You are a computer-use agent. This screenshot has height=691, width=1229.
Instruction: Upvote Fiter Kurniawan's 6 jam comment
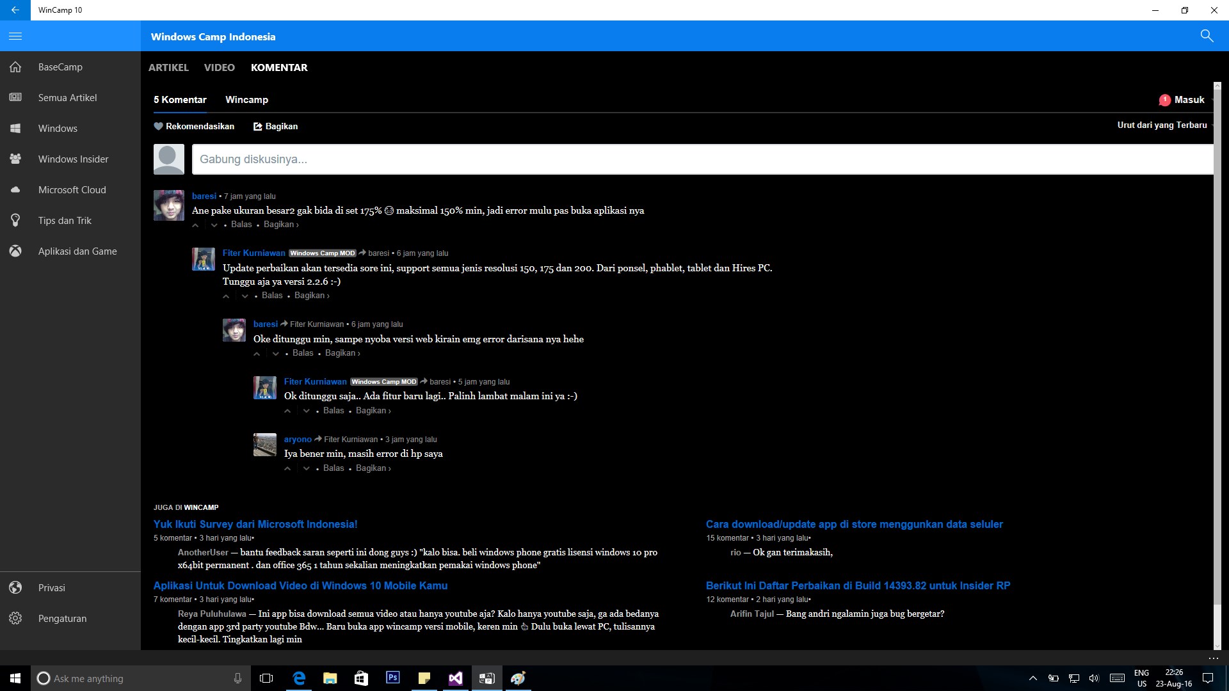coord(226,296)
